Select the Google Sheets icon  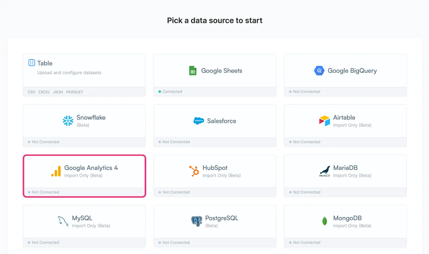point(193,70)
